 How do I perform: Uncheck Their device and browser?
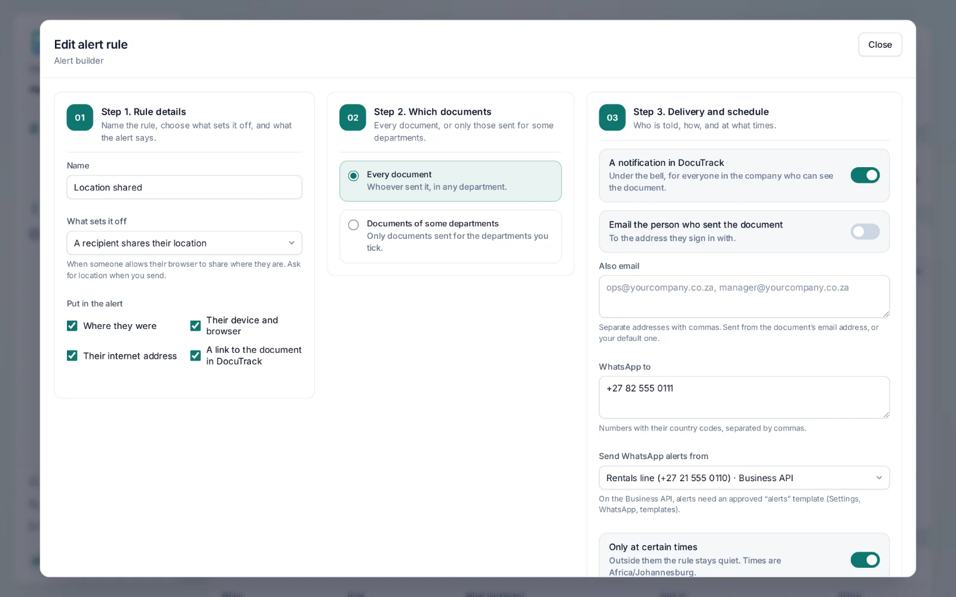195,326
